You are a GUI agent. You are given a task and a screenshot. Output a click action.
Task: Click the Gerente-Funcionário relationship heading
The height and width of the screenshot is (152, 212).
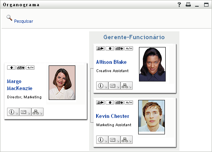click(134, 37)
